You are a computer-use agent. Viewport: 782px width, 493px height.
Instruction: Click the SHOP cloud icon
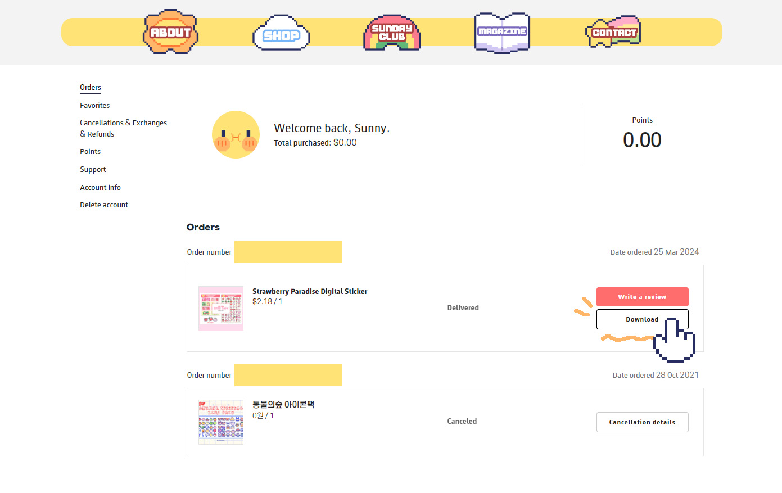[281, 34]
